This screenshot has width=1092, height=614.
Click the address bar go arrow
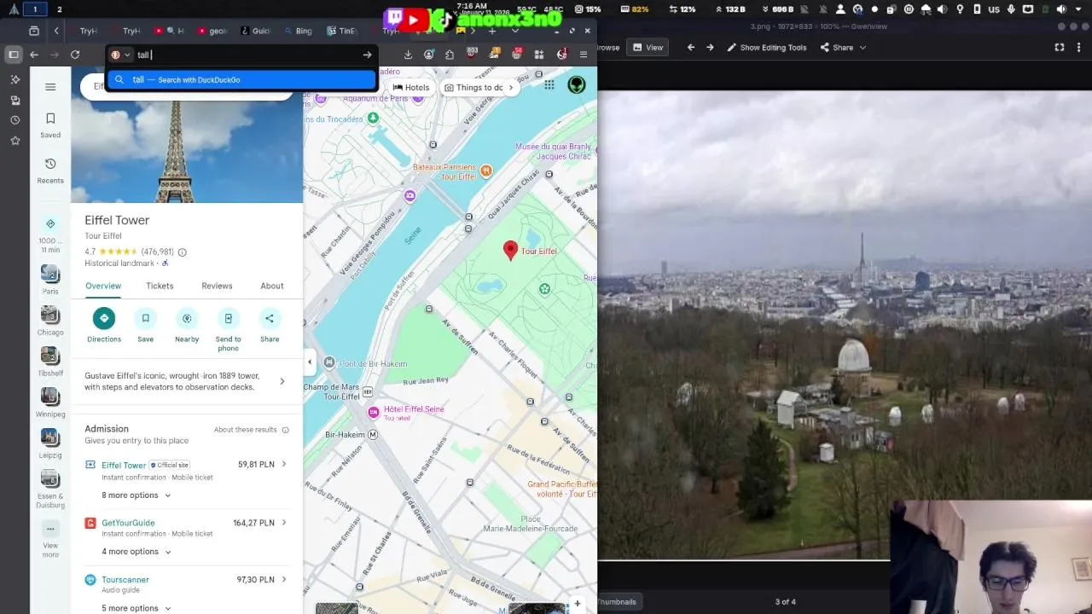pyautogui.click(x=367, y=55)
